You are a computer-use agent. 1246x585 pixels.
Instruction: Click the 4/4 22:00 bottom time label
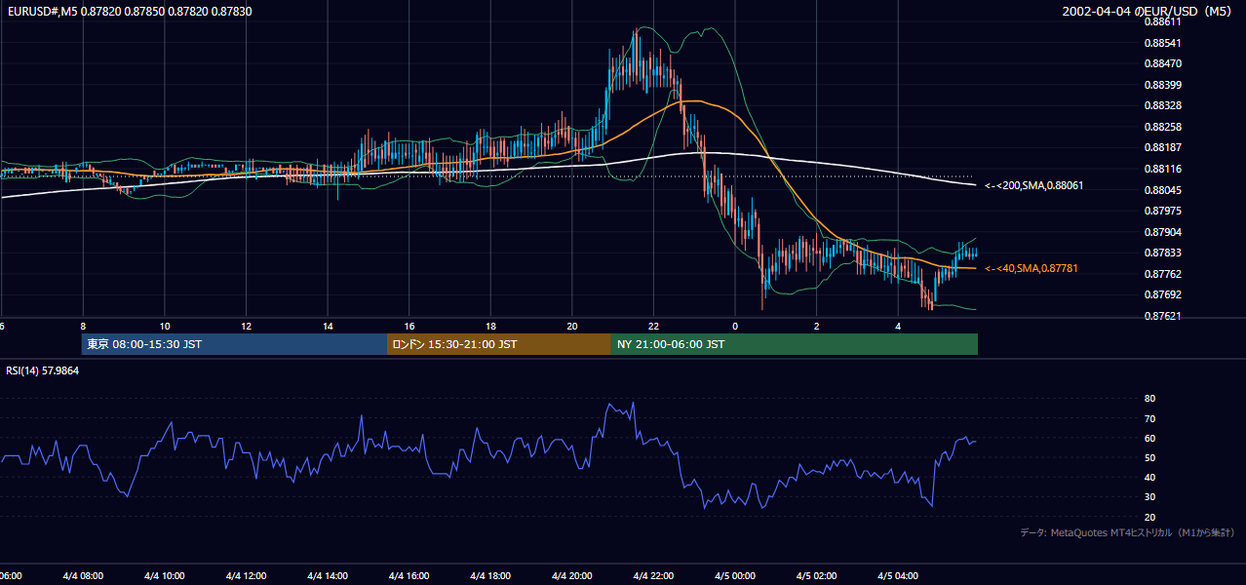[652, 576]
